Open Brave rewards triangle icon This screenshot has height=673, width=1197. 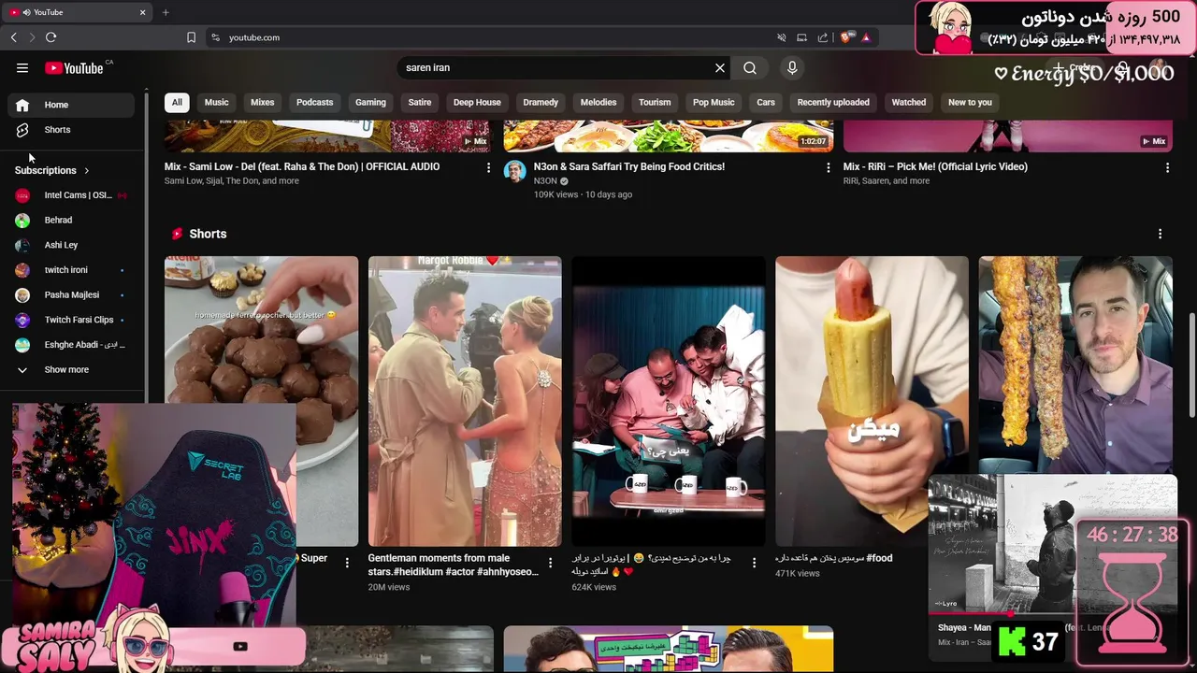click(x=866, y=37)
